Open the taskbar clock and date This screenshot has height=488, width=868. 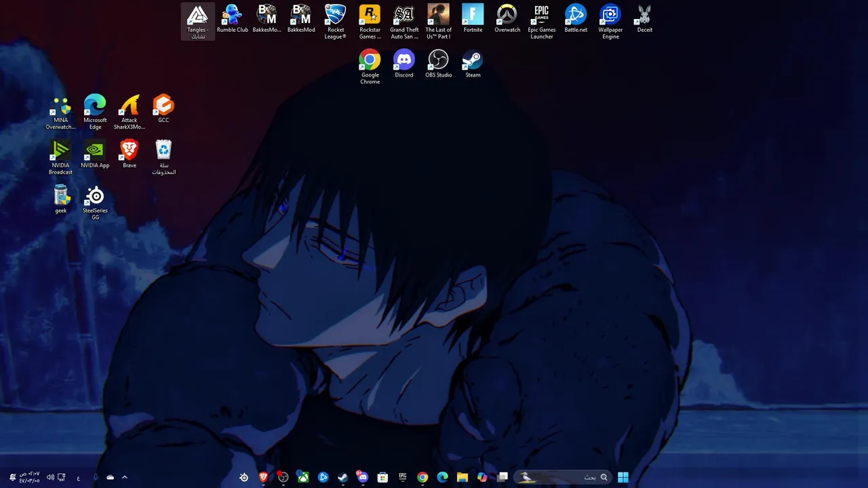click(30, 477)
